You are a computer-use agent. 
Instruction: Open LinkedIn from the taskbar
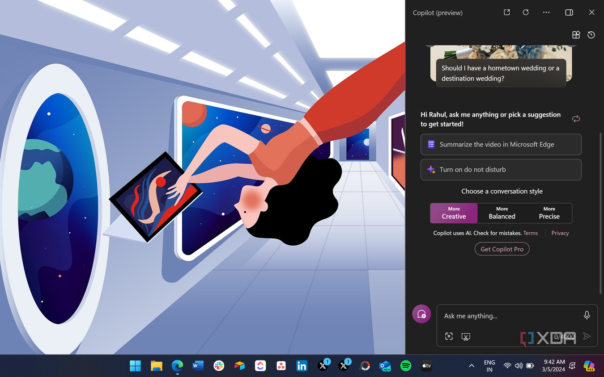point(302,366)
